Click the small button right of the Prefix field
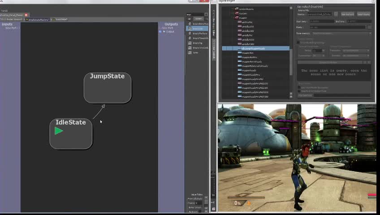 [369, 27]
